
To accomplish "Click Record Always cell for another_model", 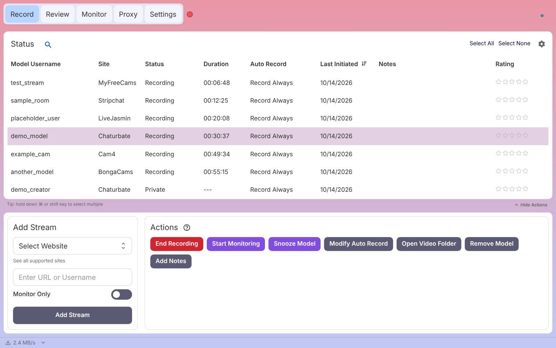I will pyautogui.click(x=271, y=172).
